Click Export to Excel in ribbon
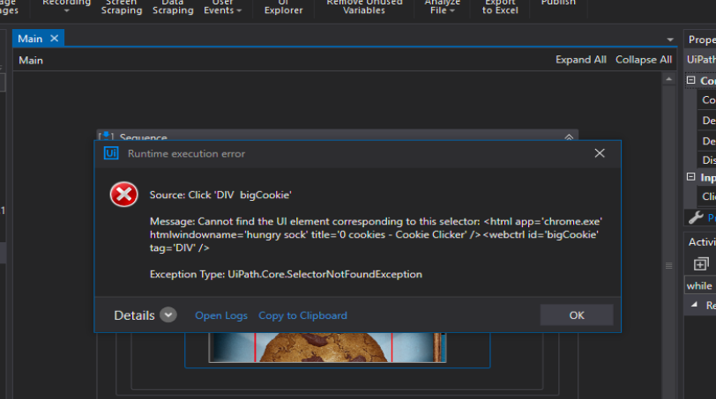 click(500, 7)
